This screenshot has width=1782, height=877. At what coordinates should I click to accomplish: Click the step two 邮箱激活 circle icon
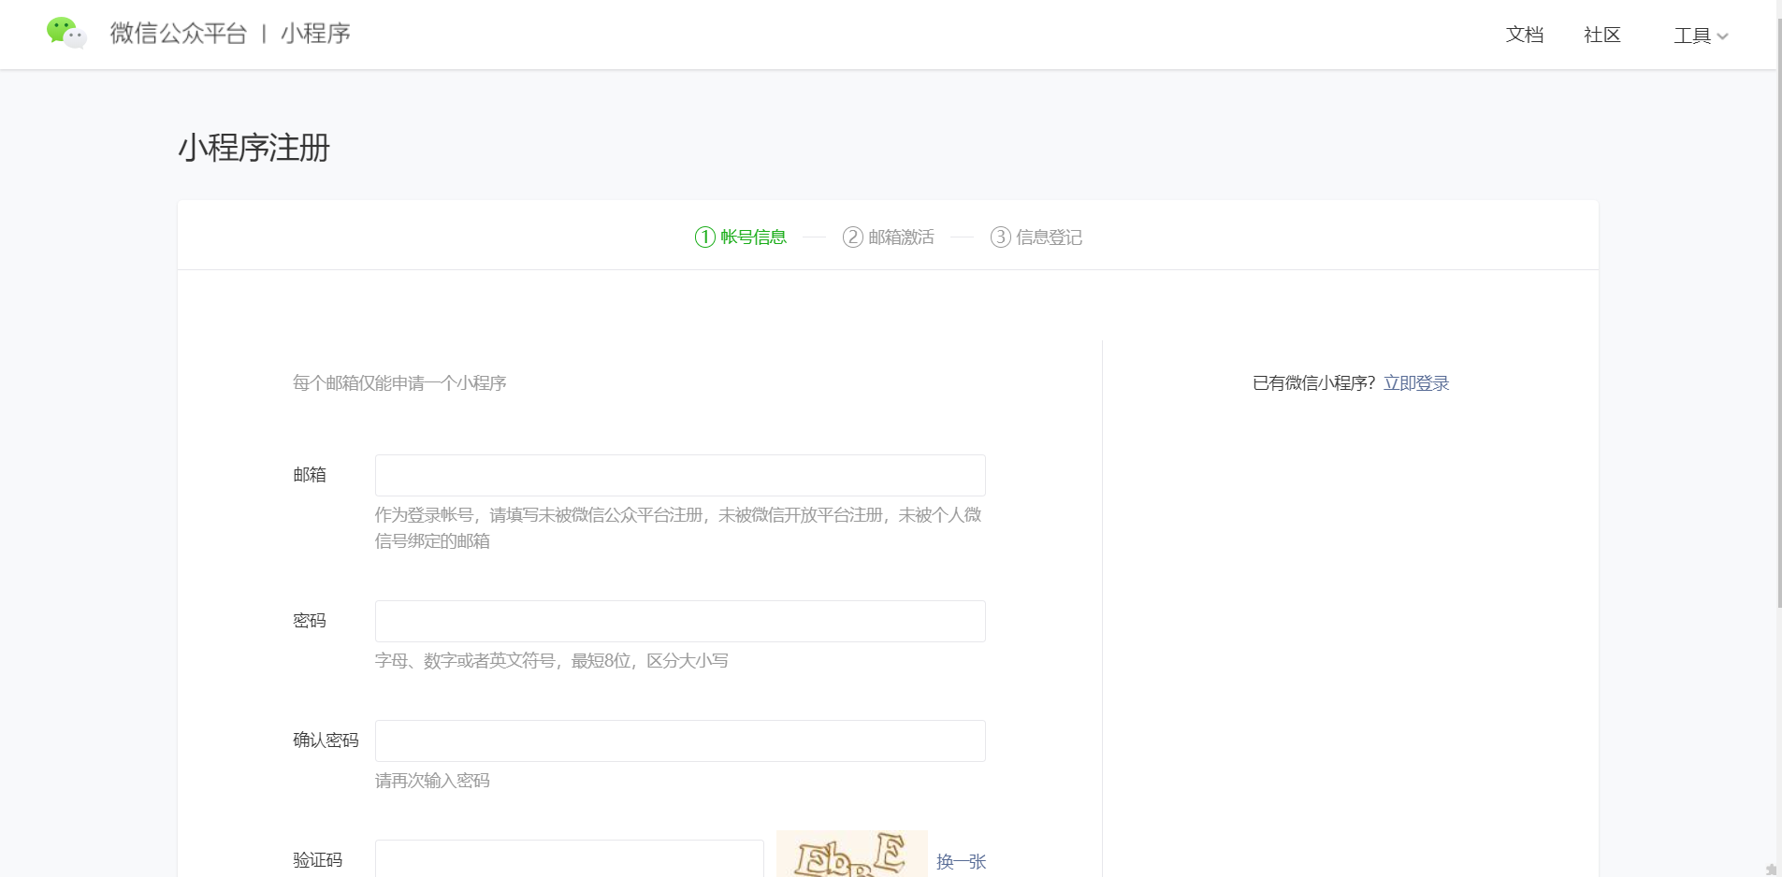(x=851, y=237)
